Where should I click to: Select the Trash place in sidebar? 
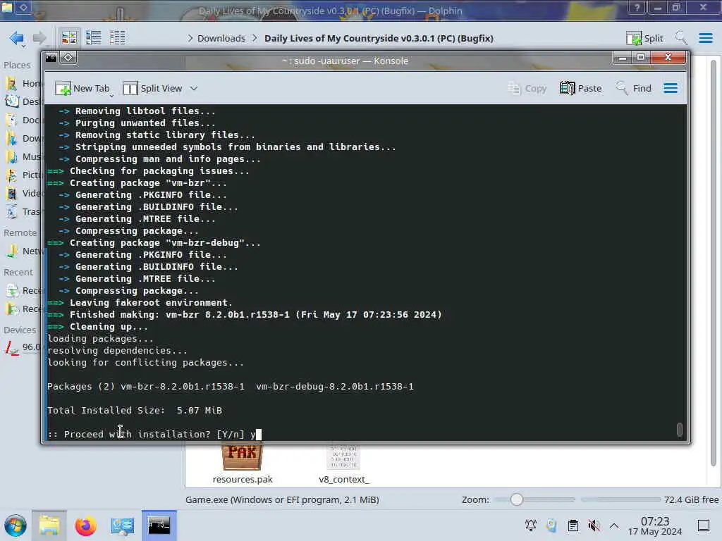pos(23,211)
